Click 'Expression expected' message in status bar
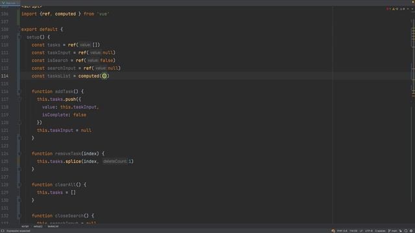415x233 pixels. [x=18, y=230]
